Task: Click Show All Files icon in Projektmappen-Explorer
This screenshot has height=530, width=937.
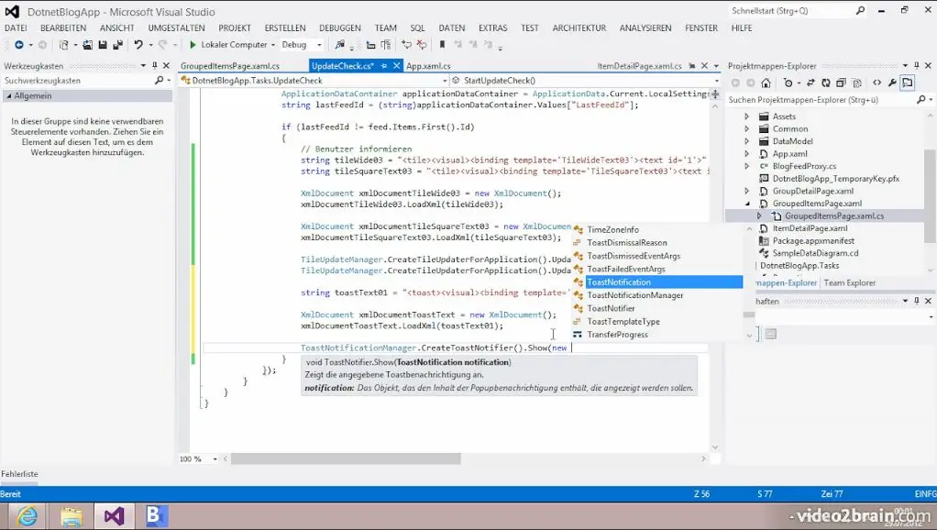Action: (857, 83)
